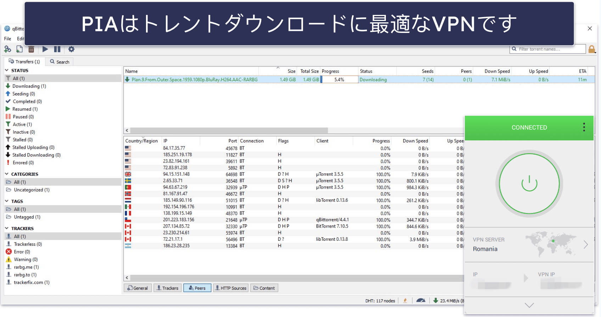Open the PIA three-dot menu
The width and height of the screenshot is (601, 317).
(584, 127)
